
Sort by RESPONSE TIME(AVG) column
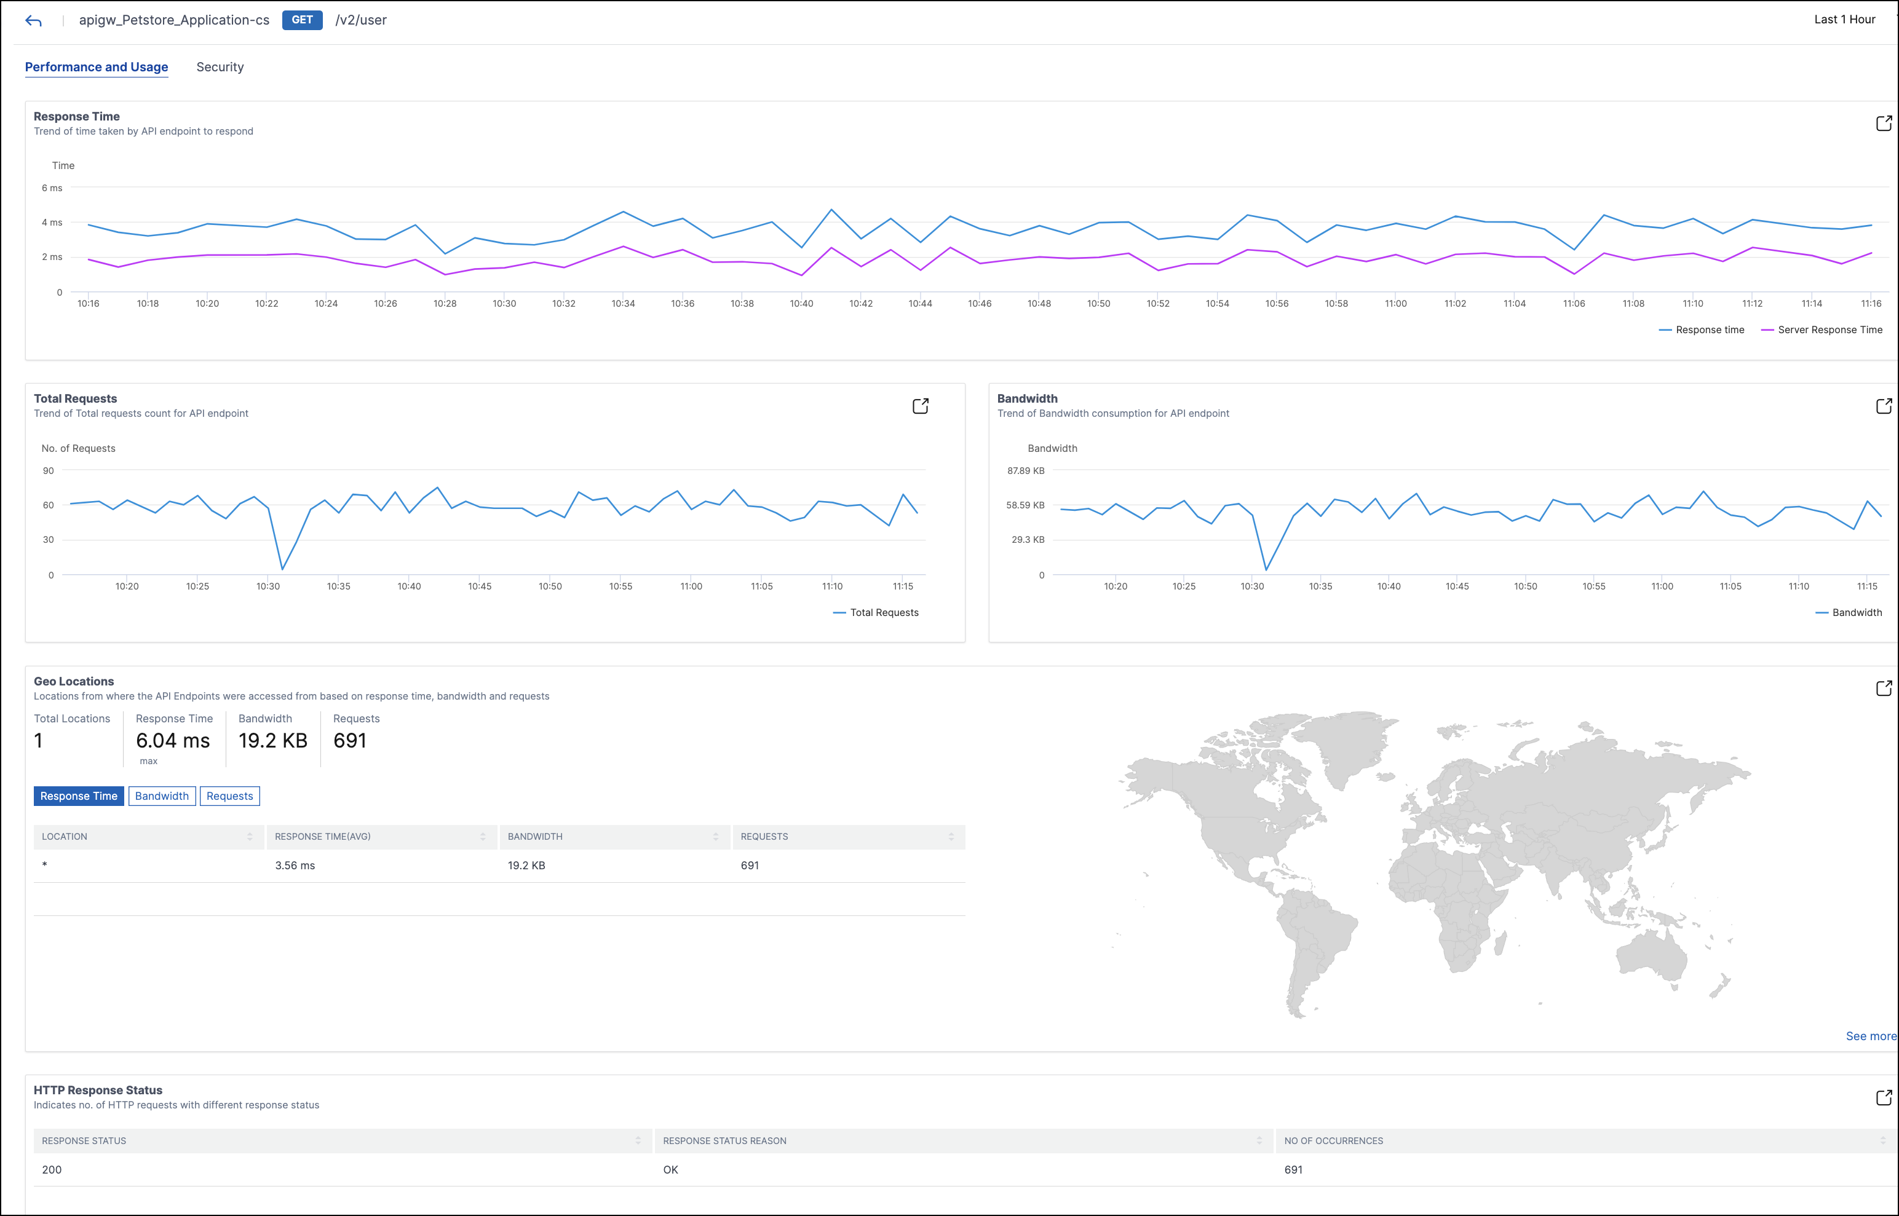pos(483,837)
